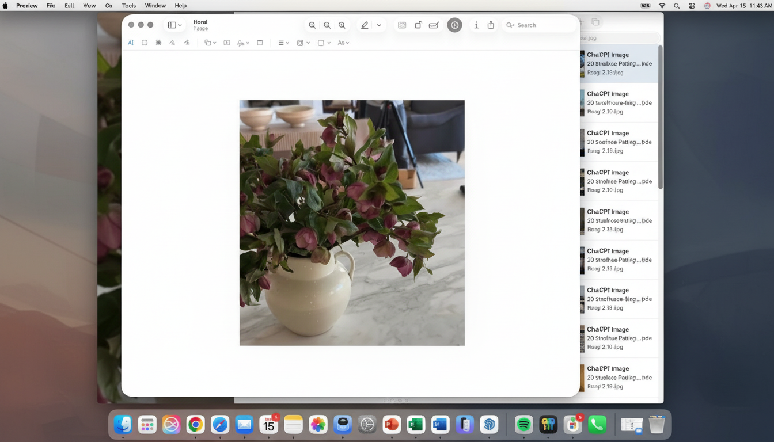Select the Text selection tool
The width and height of the screenshot is (774, 442).
click(x=131, y=43)
